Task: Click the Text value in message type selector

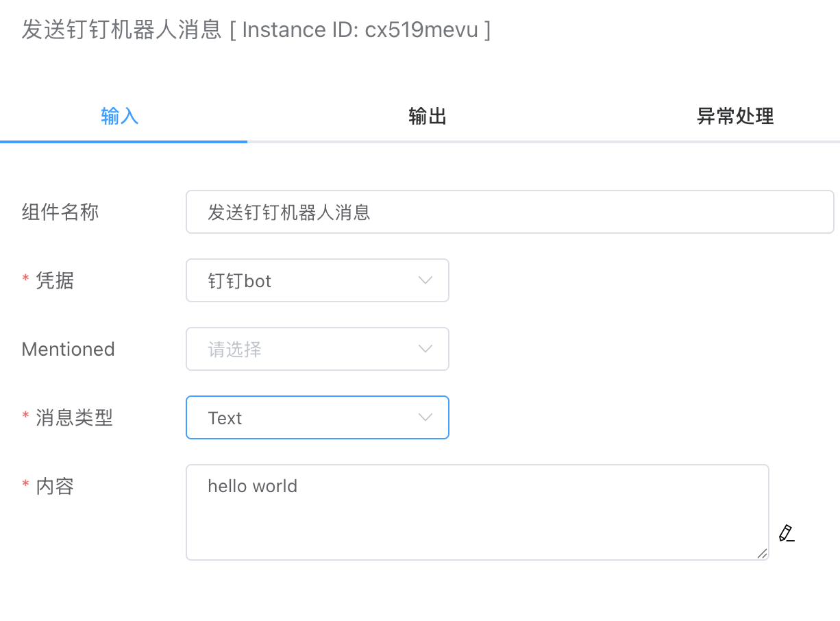Action: click(225, 417)
